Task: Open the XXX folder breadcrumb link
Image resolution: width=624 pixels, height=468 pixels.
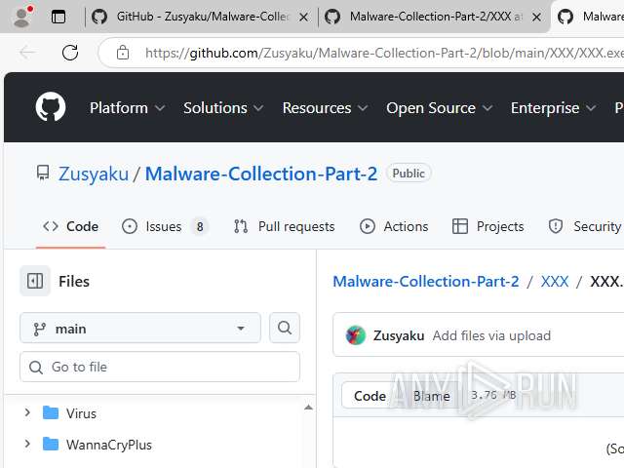Action: coord(555,282)
